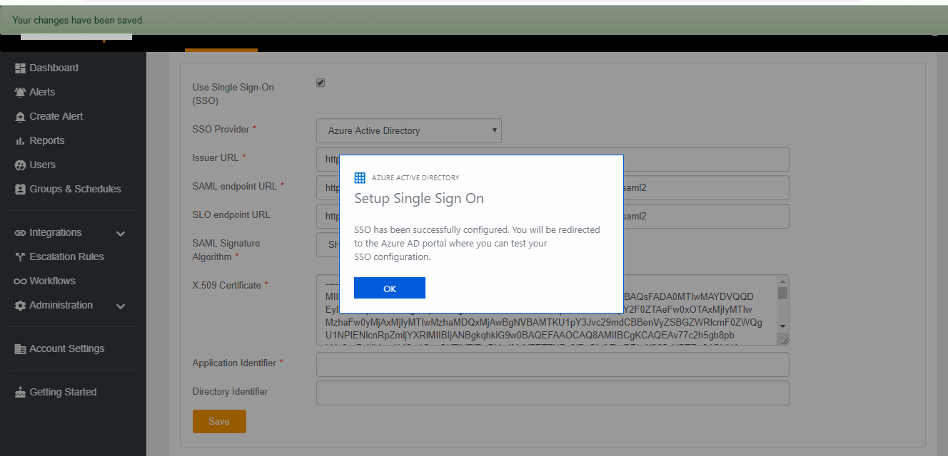This screenshot has width=948, height=456.
Task: Go to Alerts page
Action: [42, 92]
